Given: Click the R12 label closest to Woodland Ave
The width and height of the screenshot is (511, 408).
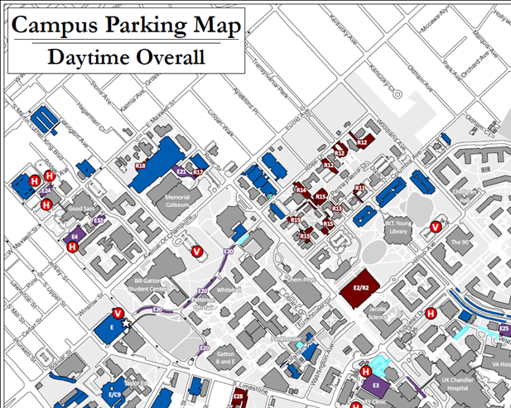Looking at the screenshot, I should [362, 142].
